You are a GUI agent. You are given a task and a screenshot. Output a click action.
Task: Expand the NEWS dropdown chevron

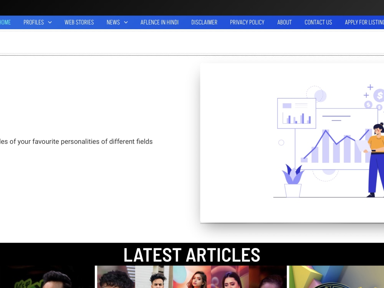(126, 22)
